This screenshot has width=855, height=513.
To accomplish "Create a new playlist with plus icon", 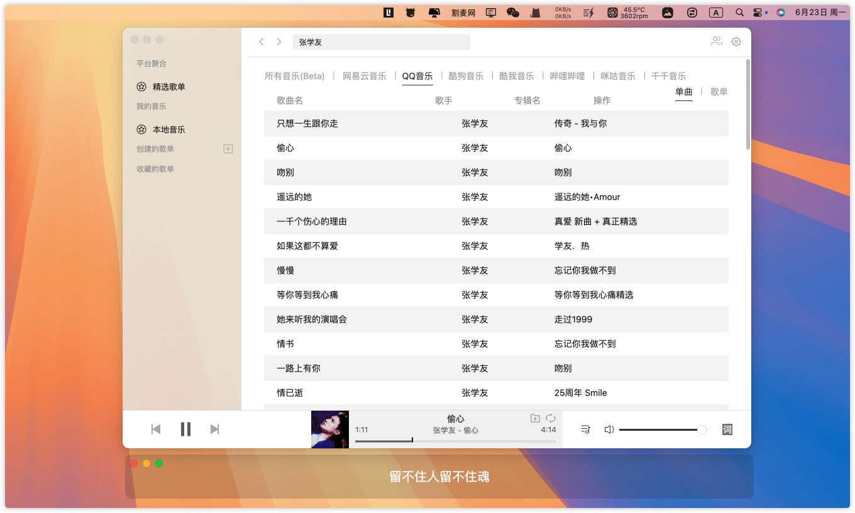I will pos(228,149).
